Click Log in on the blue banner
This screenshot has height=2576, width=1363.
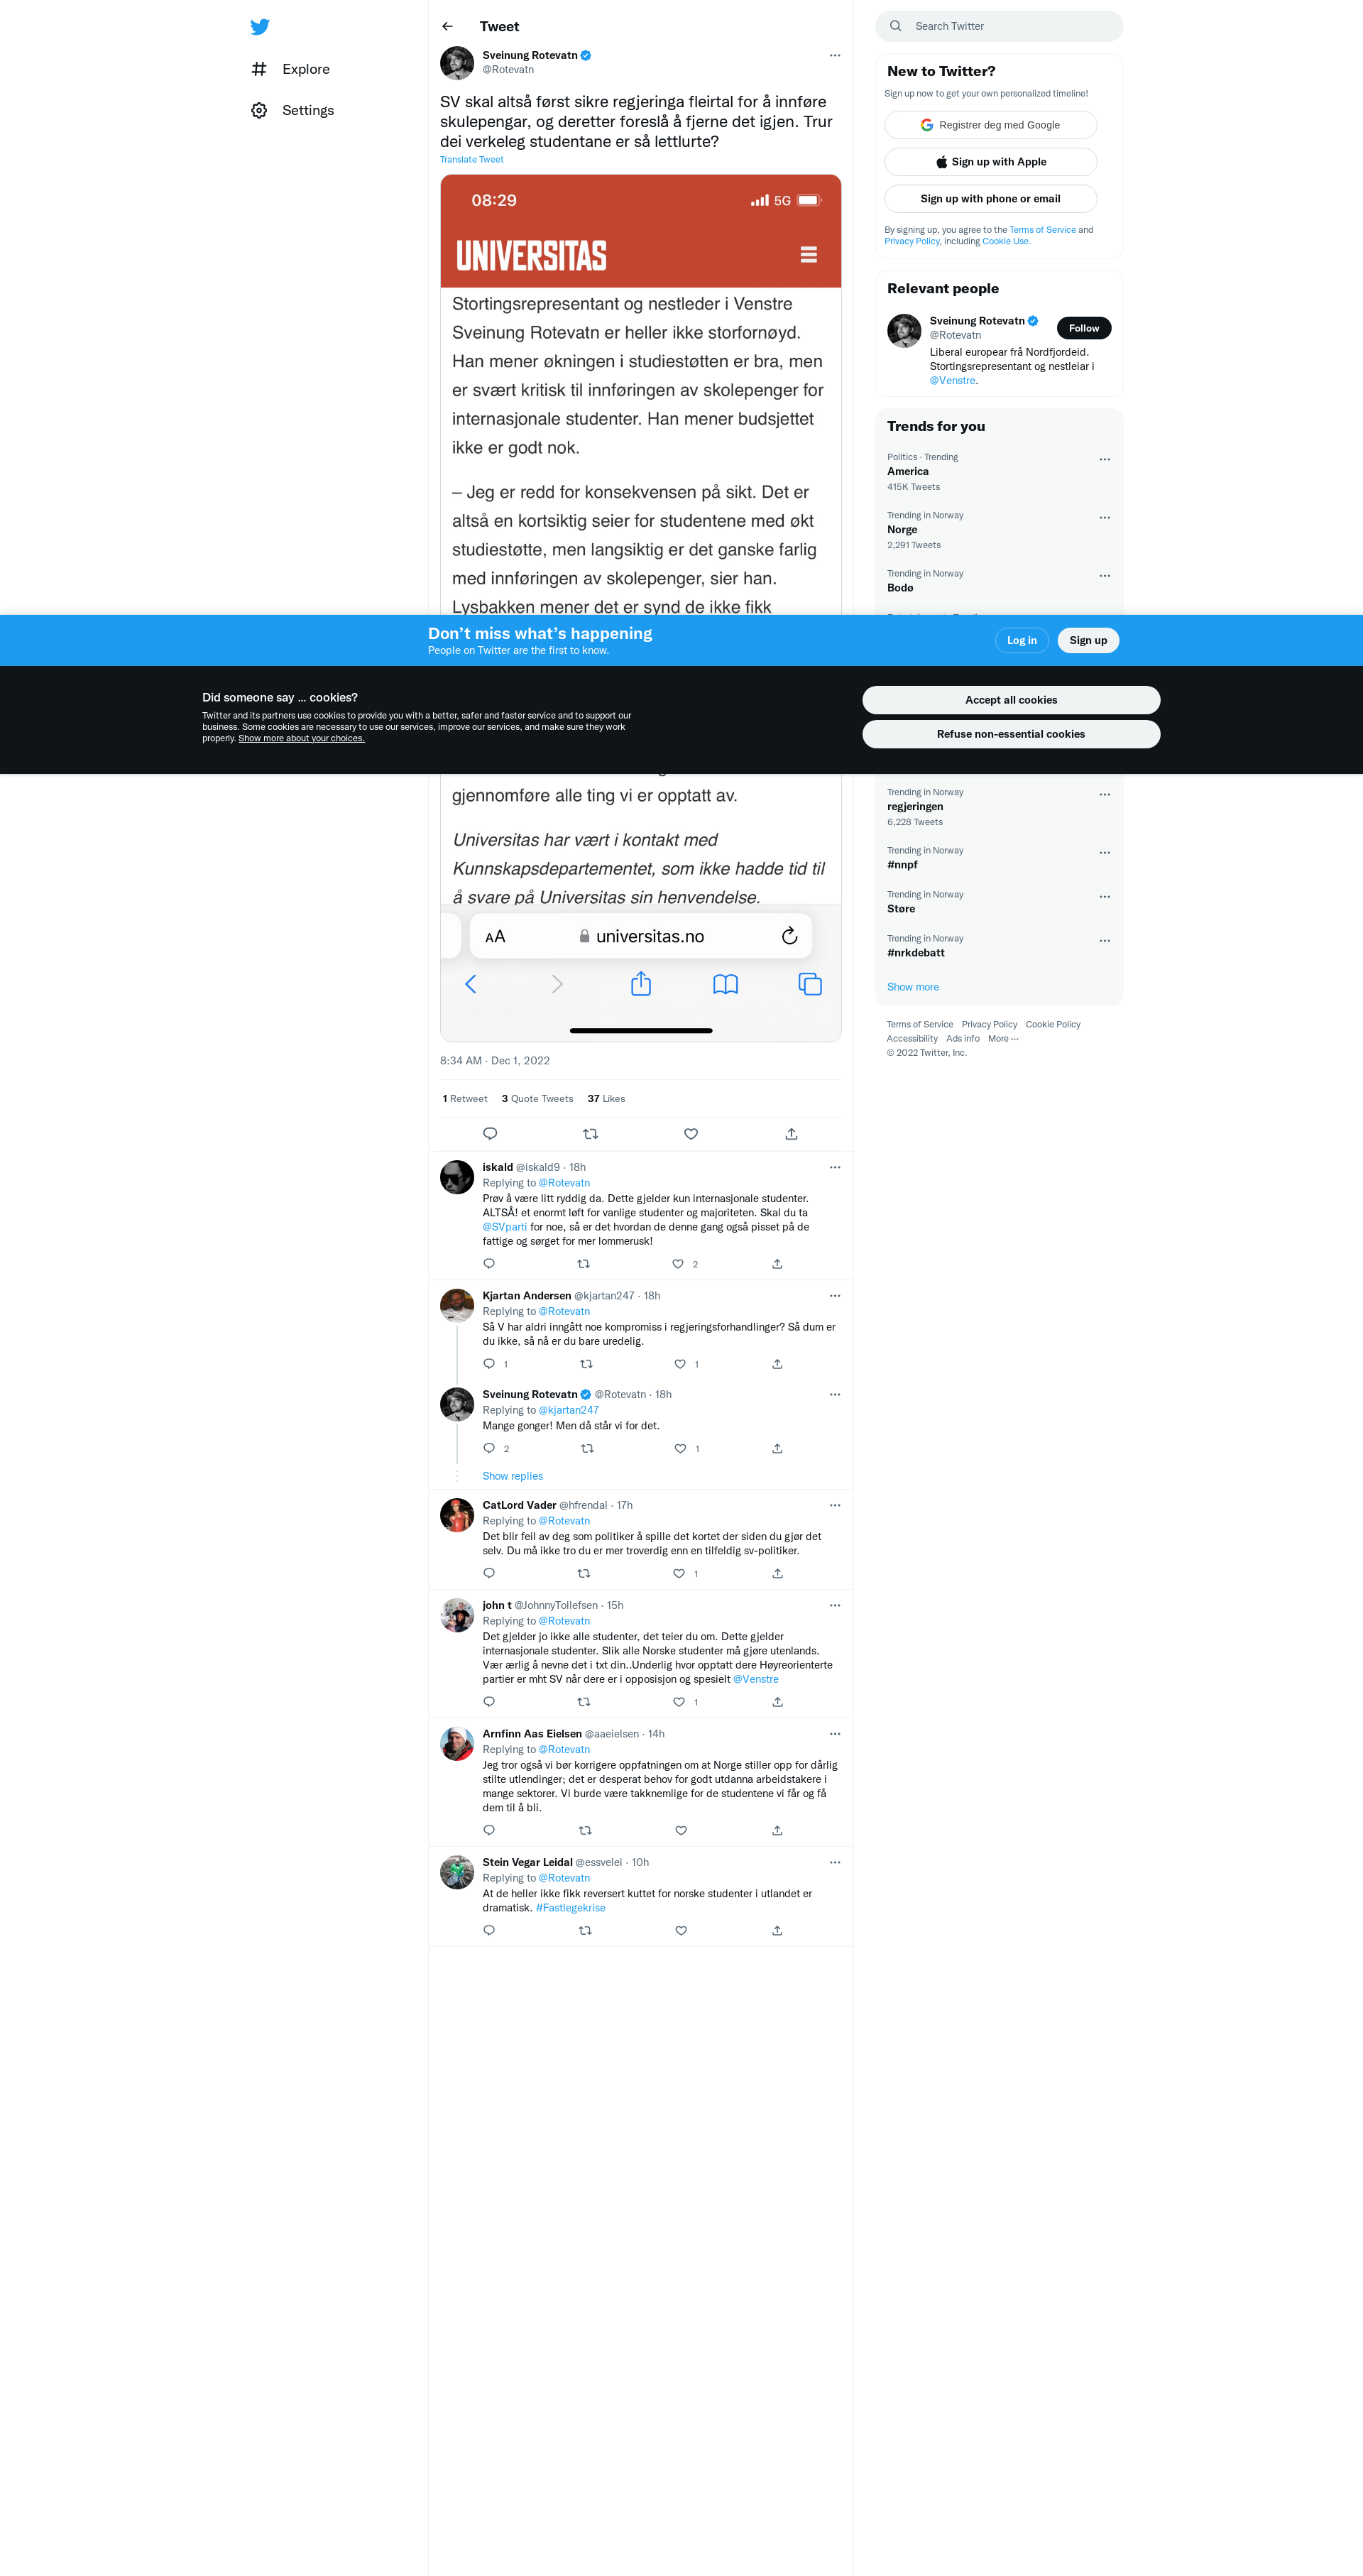tap(1021, 641)
